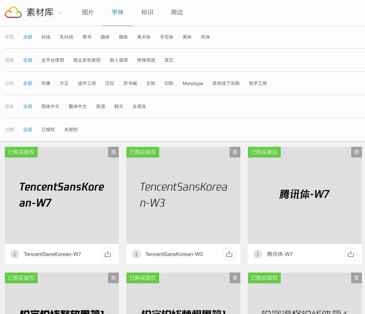The image size is (365, 314).
Task: Click the colorful cloud logo icon
Action: (13, 12)
